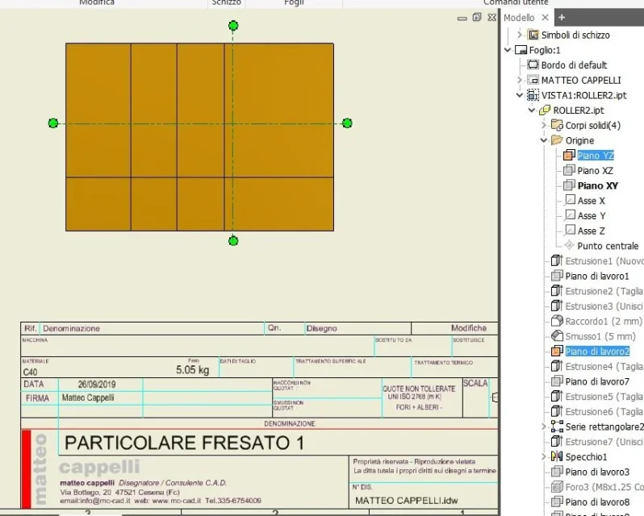Open the Fogli ribbon panel label
Image resolution: width=644 pixels, height=516 pixels.
point(294,2)
